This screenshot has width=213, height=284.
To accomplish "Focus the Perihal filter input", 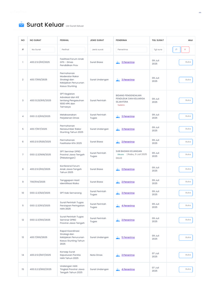I will tap(72, 50).
